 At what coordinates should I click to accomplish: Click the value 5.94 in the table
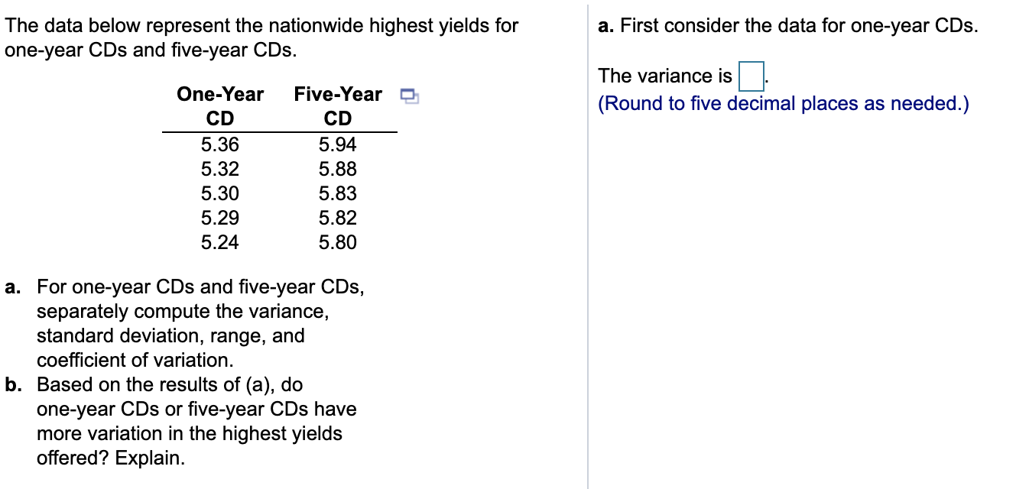point(337,144)
